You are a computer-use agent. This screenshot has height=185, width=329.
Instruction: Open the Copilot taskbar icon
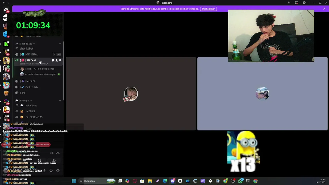pos(127,181)
